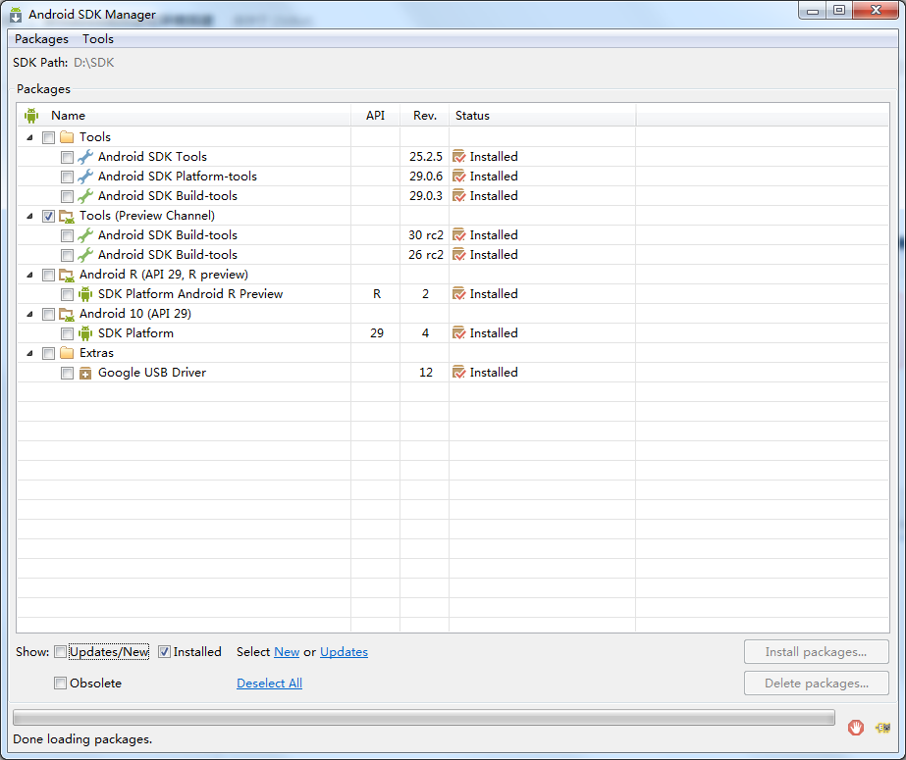Screen dimensions: 906x760
Task: Collapse the Android R (API 29, R preview) group
Action: [30, 276]
